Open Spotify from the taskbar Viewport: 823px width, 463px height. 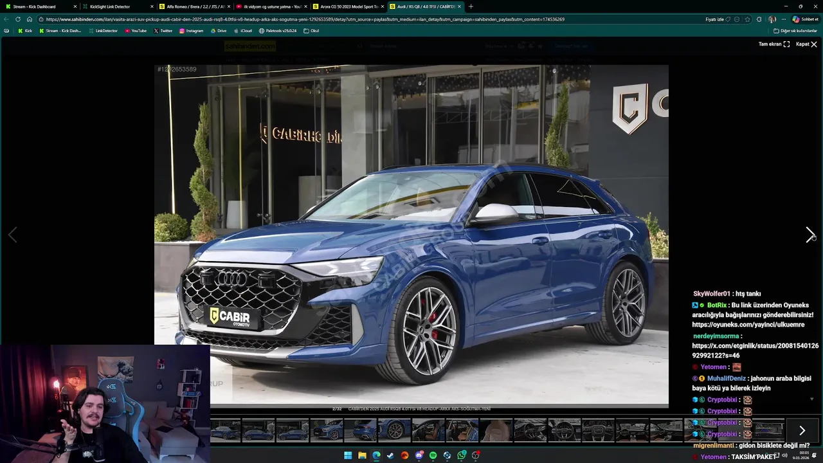(433, 455)
